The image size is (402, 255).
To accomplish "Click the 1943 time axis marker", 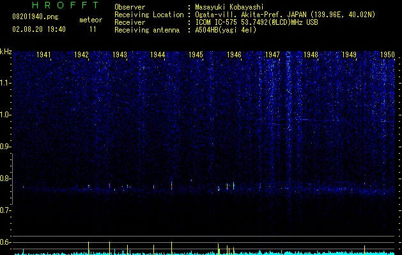I will (x=120, y=55).
